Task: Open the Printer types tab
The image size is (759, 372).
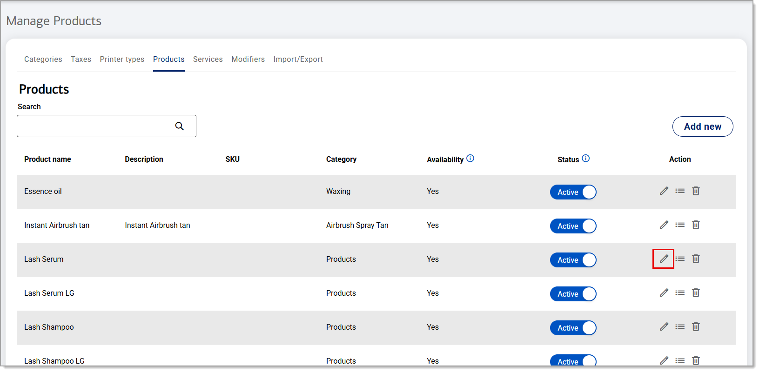Action: 122,59
